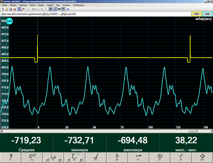Image resolution: width=213 pixels, height=163 pixels.
Task: Click the open folder icon
Action: [7, 9]
